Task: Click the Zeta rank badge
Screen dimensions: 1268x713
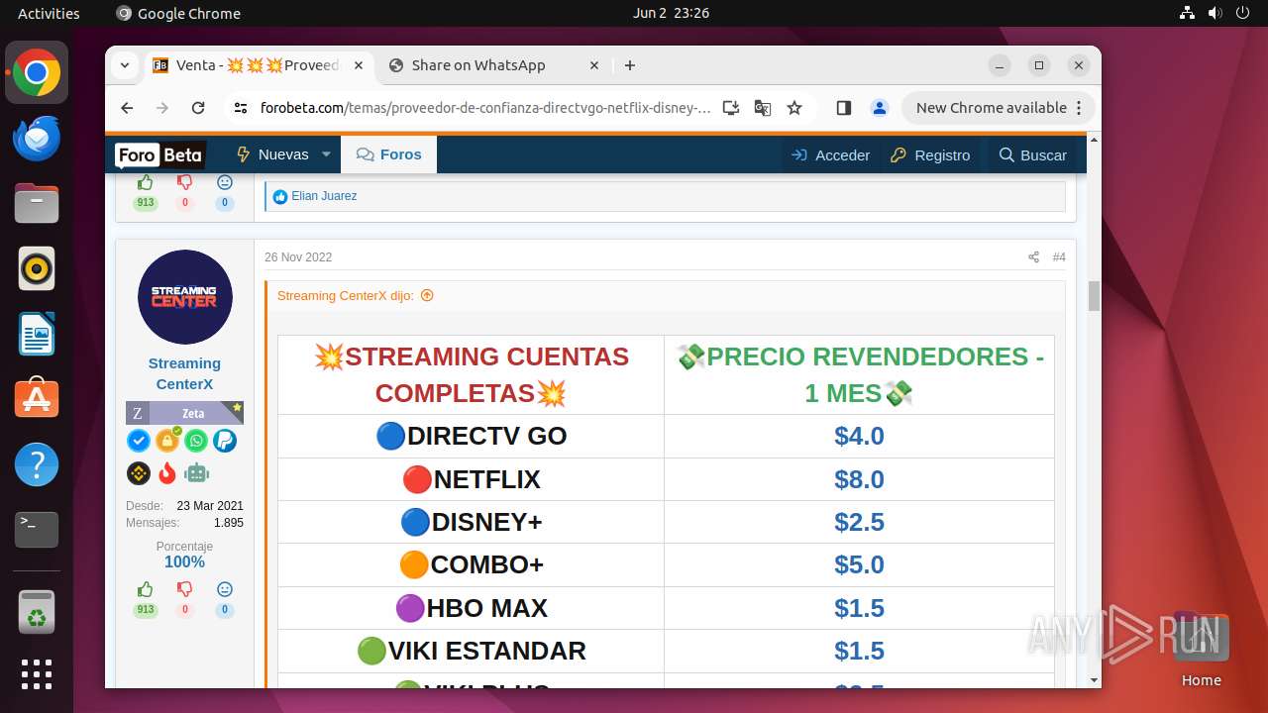Action: 184,413
